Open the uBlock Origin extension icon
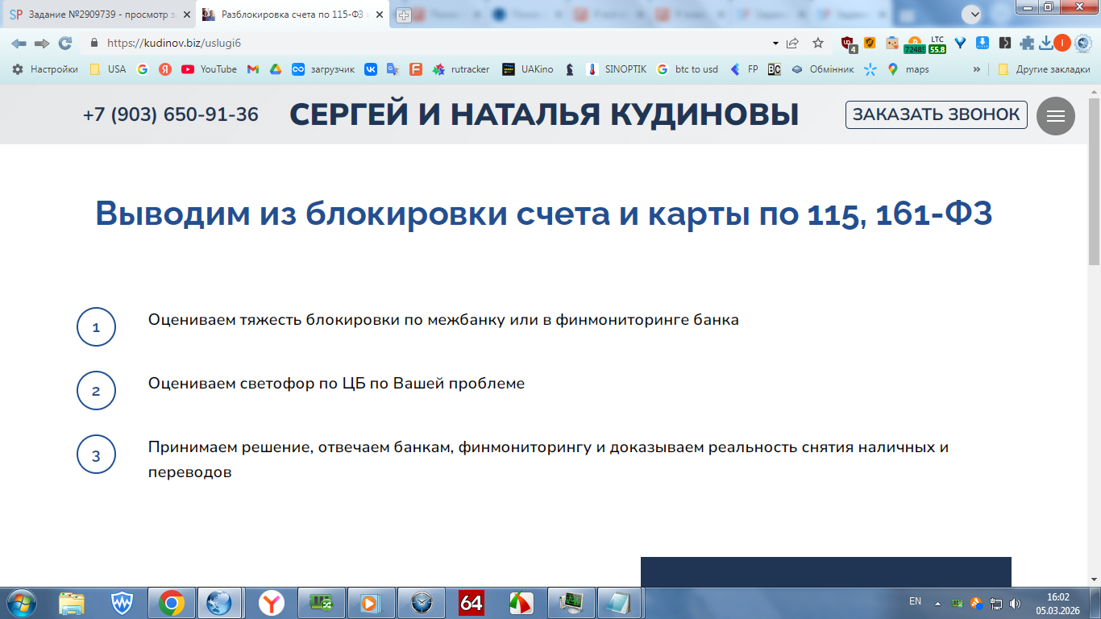The width and height of the screenshot is (1101, 619). [x=849, y=44]
